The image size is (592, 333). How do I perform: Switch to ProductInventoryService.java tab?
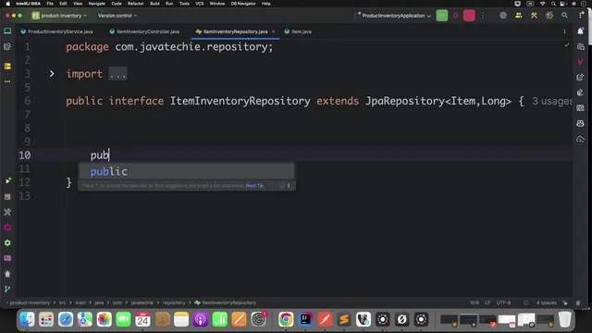point(56,31)
